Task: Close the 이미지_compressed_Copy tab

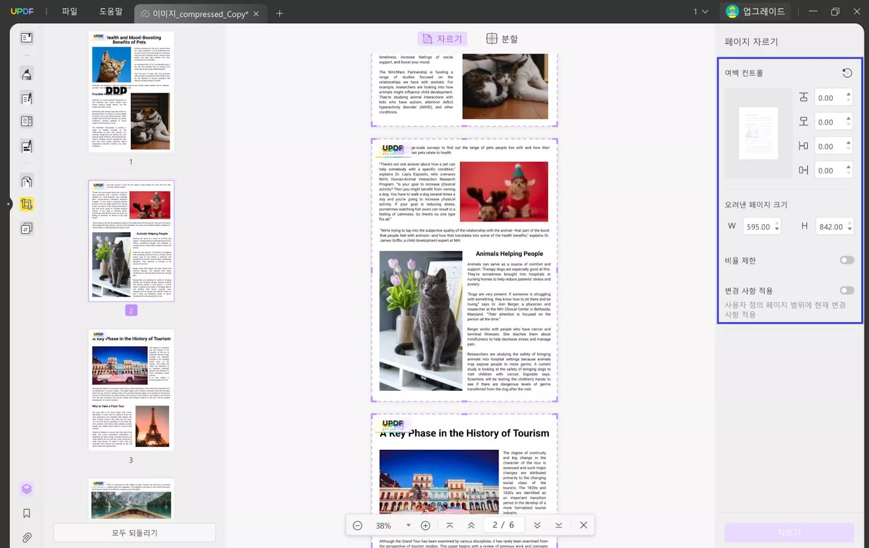Action: pyautogui.click(x=256, y=14)
